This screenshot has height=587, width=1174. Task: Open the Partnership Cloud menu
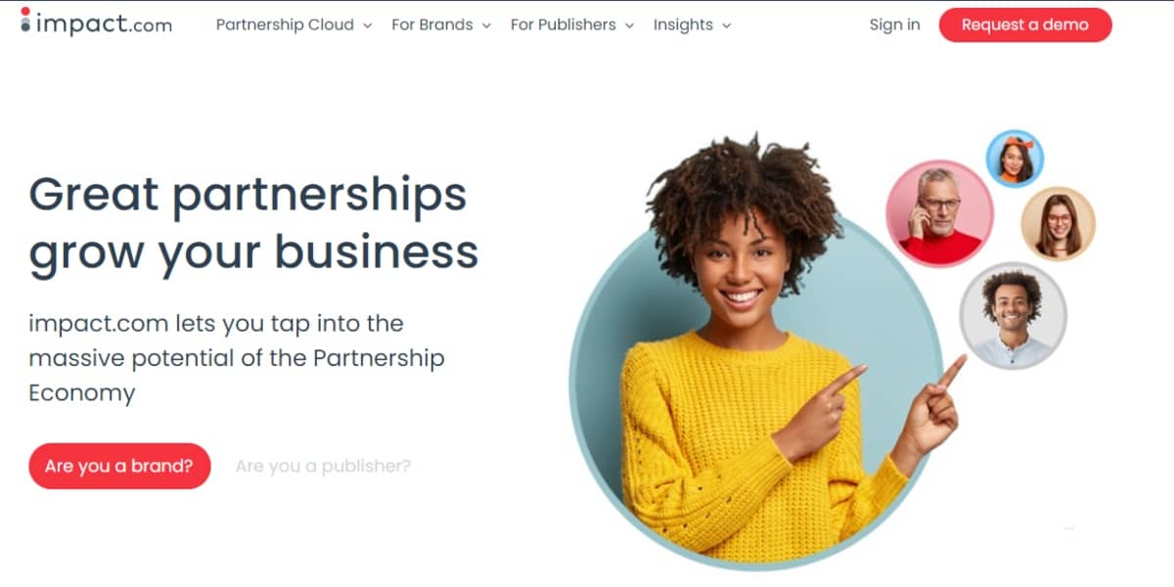[293, 25]
